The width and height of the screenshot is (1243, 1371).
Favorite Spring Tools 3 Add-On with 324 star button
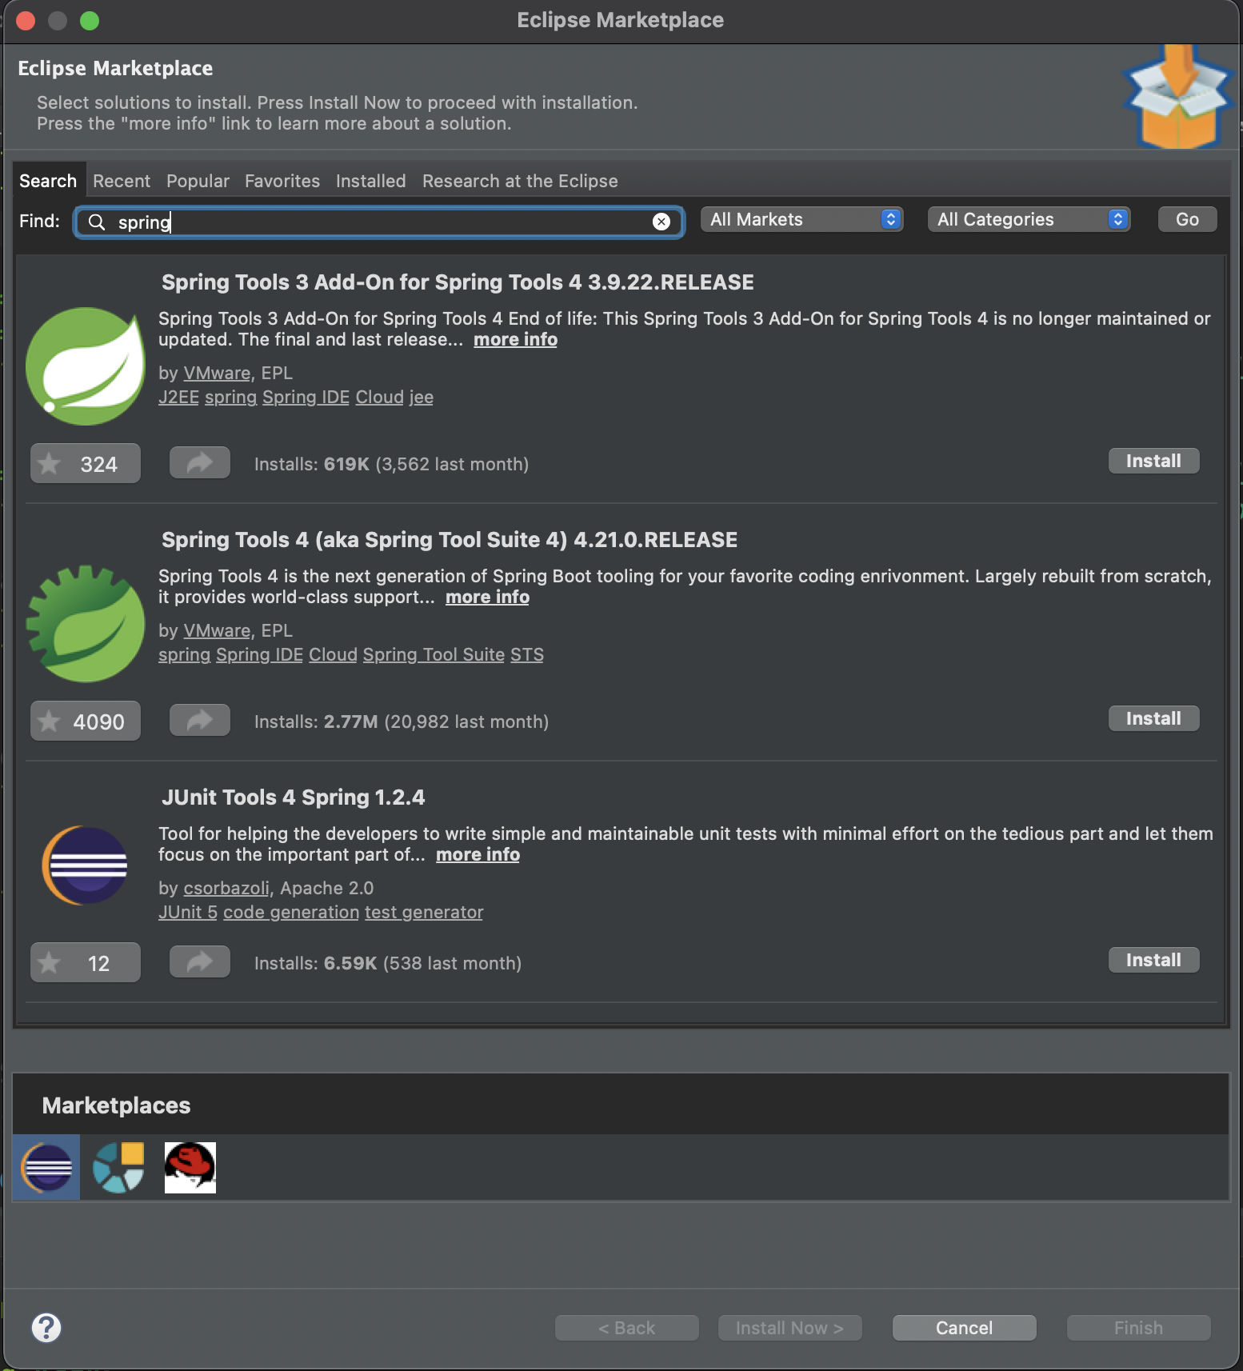(86, 463)
